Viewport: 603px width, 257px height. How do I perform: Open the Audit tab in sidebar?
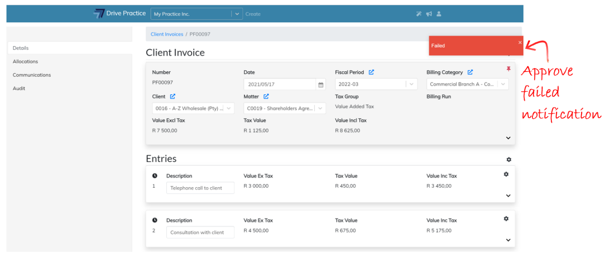pos(19,89)
